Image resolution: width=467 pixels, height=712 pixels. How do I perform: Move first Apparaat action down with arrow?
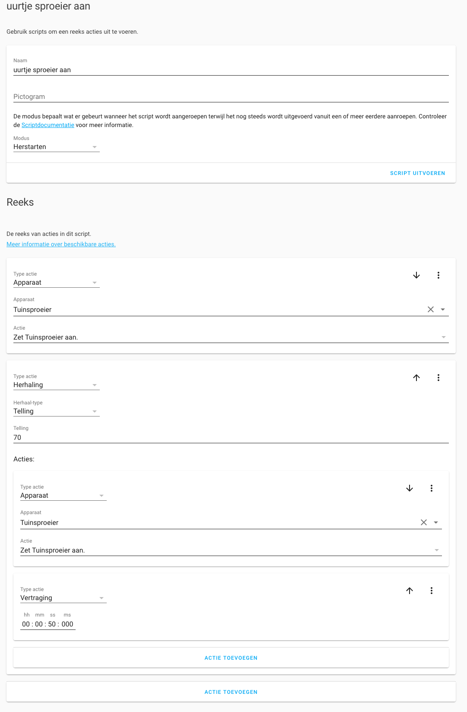click(x=416, y=275)
